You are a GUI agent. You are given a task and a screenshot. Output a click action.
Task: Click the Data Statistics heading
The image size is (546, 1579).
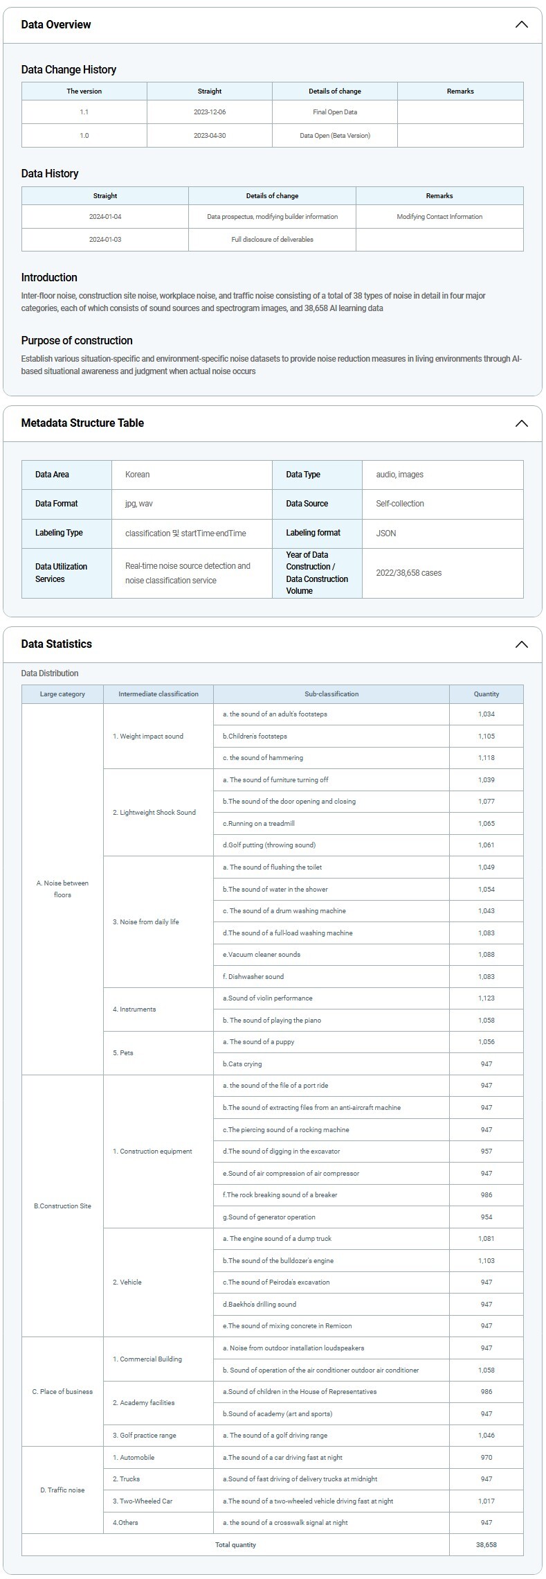tap(57, 644)
